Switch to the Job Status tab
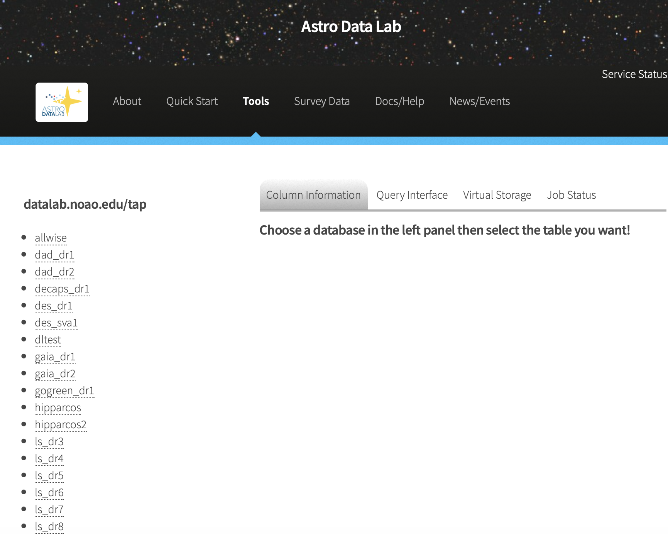668x534 pixels. coord(571,195)
